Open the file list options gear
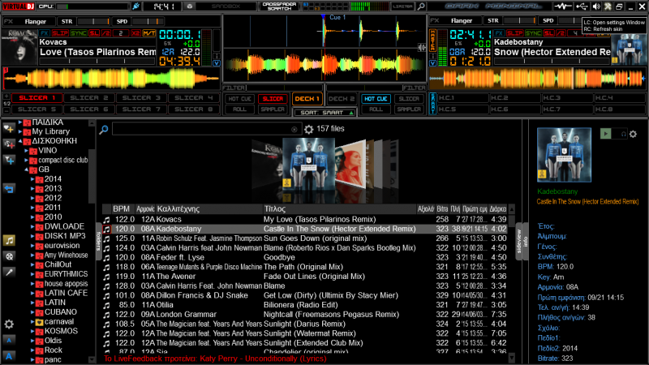This screenshot has width=649, height=365. [308, 129]
